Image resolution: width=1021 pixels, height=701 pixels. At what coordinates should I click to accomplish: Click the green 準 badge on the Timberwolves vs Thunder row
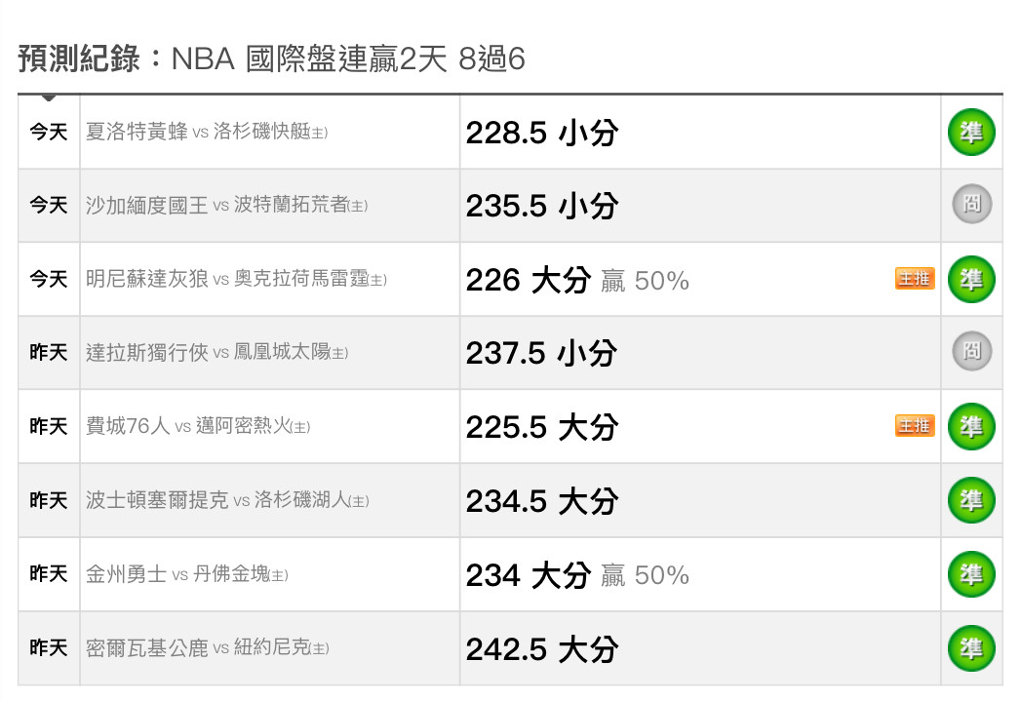pos(971,279)
